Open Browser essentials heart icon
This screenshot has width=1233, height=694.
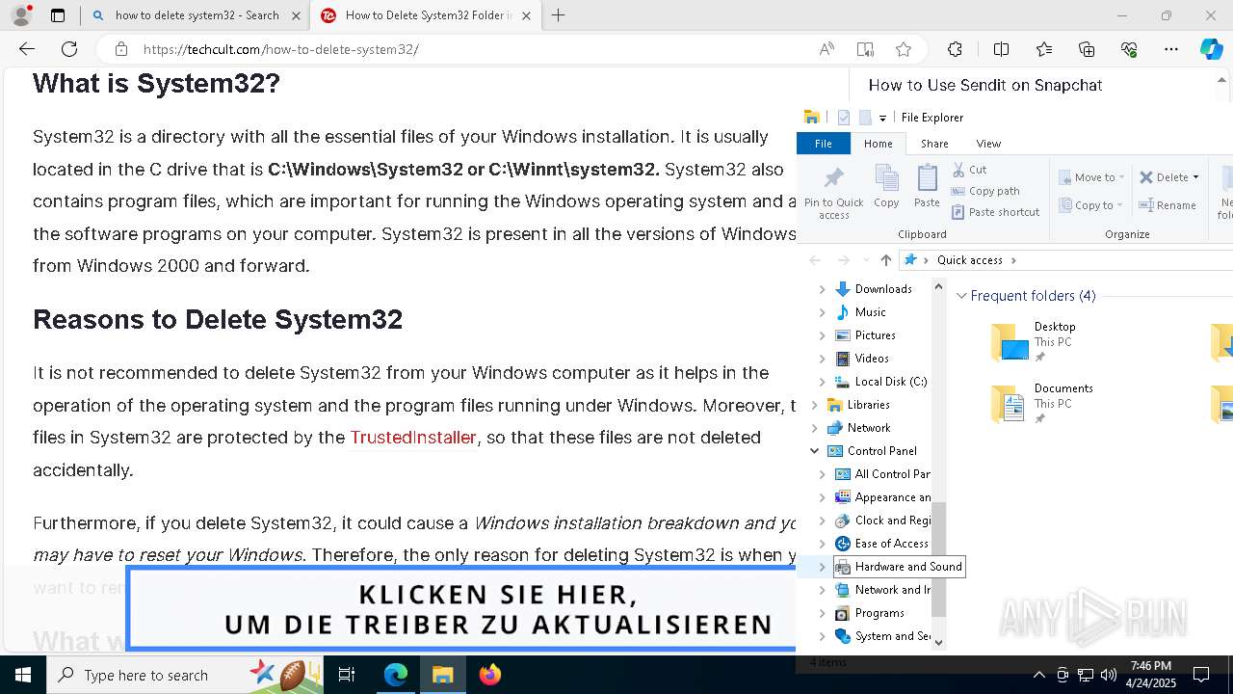[1129, 49]
